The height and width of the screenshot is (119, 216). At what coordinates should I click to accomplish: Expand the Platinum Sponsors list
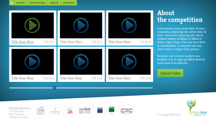pyautogui.click(x=20, y=108)
